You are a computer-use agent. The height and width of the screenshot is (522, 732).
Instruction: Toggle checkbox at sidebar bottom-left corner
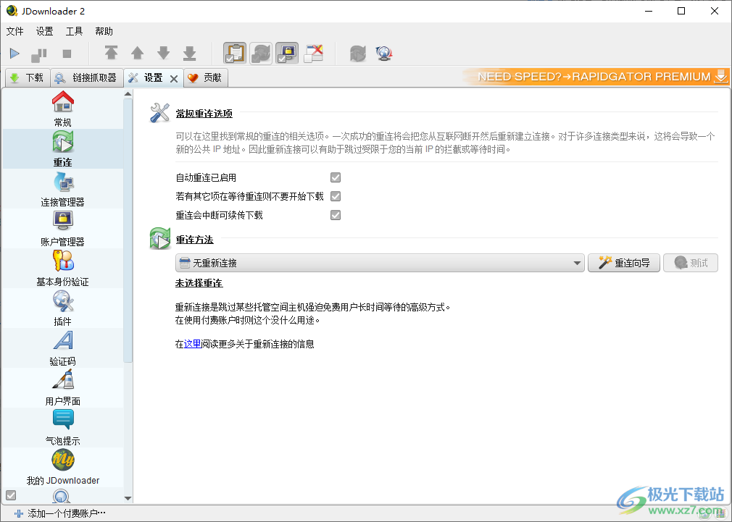pos(11,495)
